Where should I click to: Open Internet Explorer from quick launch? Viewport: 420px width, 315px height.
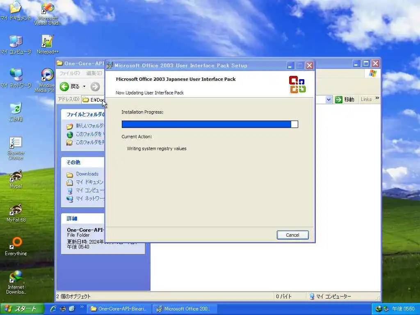tap(53, 309)
